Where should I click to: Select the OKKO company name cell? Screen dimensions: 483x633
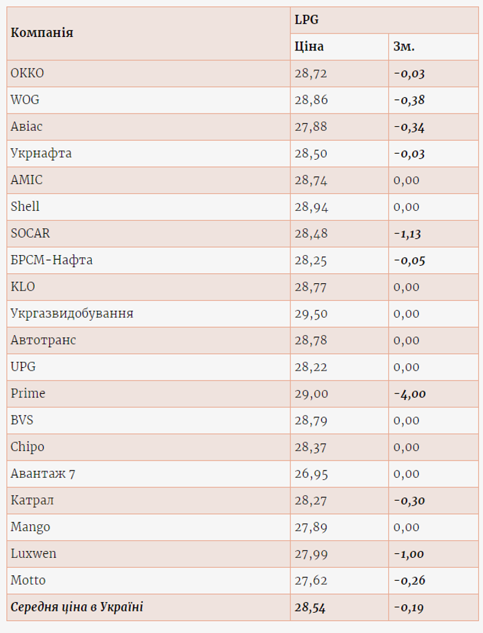tap(28, 73)
